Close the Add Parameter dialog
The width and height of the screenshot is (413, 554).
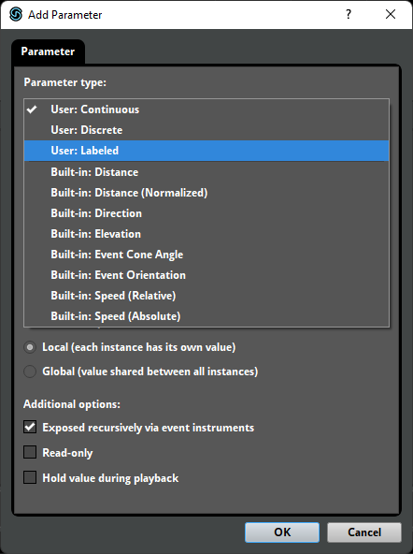point(391,14)
